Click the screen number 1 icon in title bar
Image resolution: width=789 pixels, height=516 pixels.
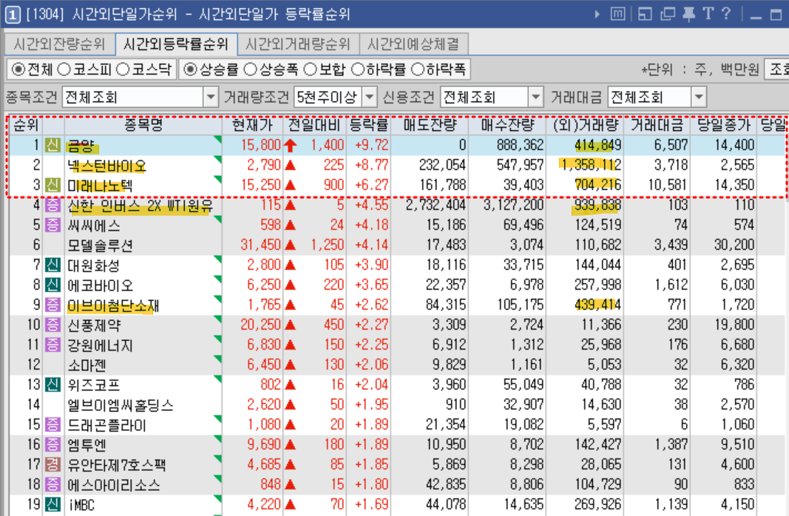click(13, 14)
